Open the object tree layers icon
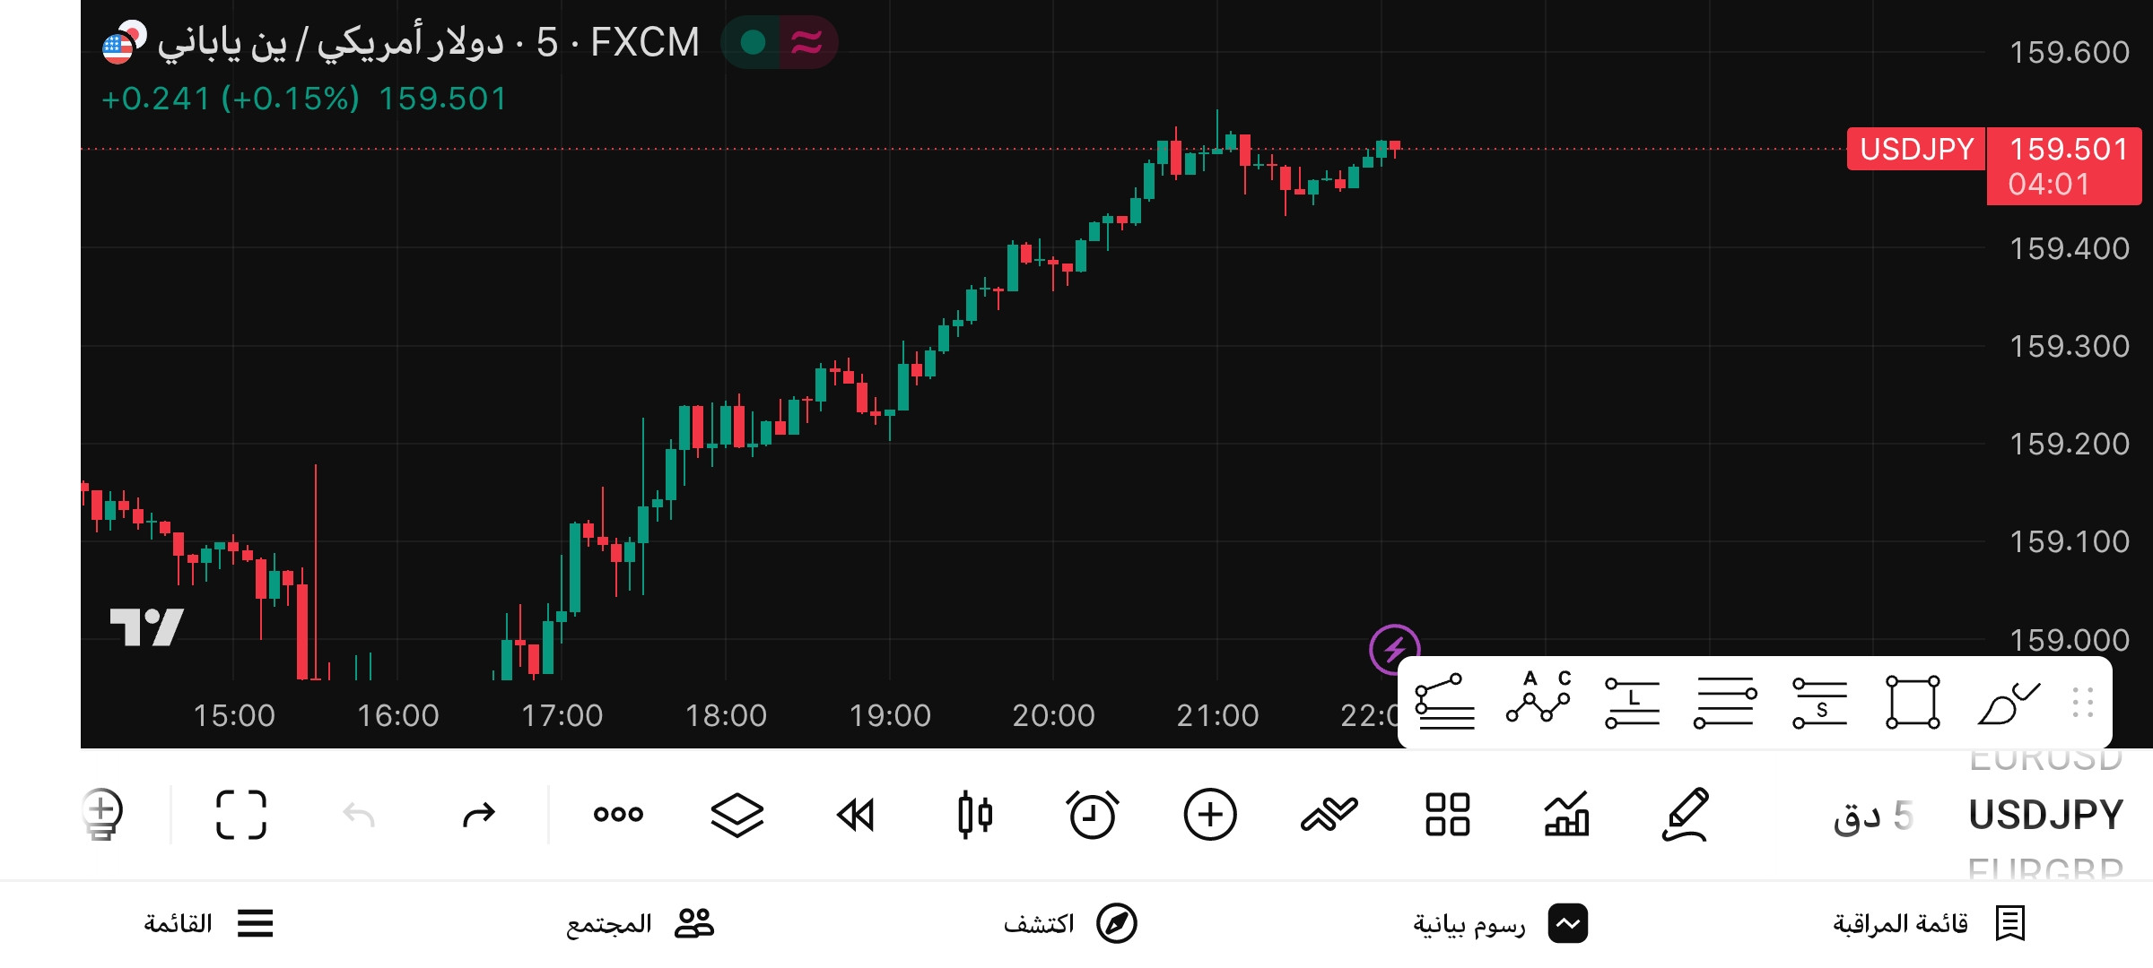 737,815
